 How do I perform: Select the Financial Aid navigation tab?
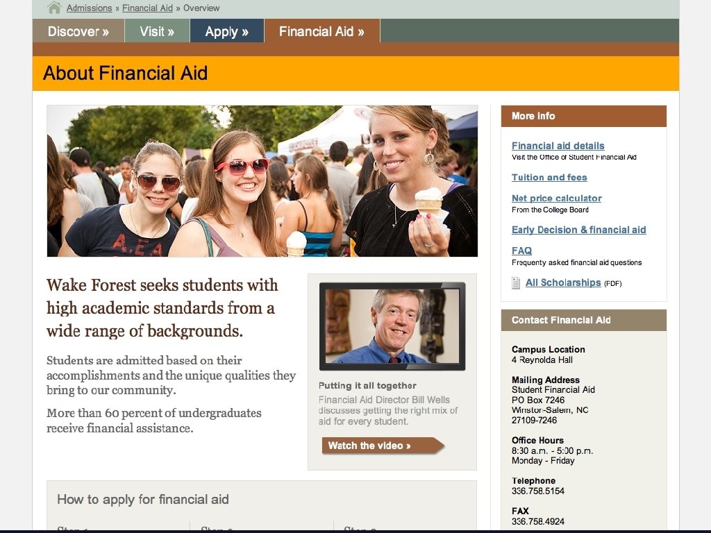coord(322,31)
